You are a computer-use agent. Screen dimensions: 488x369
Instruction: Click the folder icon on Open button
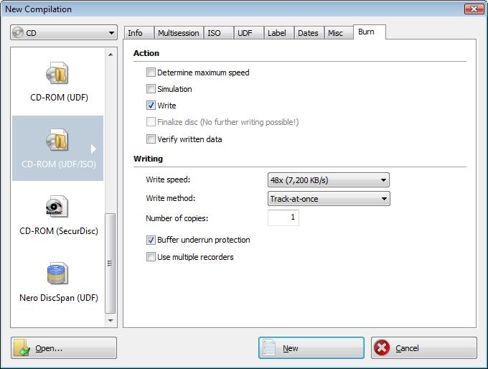(22, 348)
